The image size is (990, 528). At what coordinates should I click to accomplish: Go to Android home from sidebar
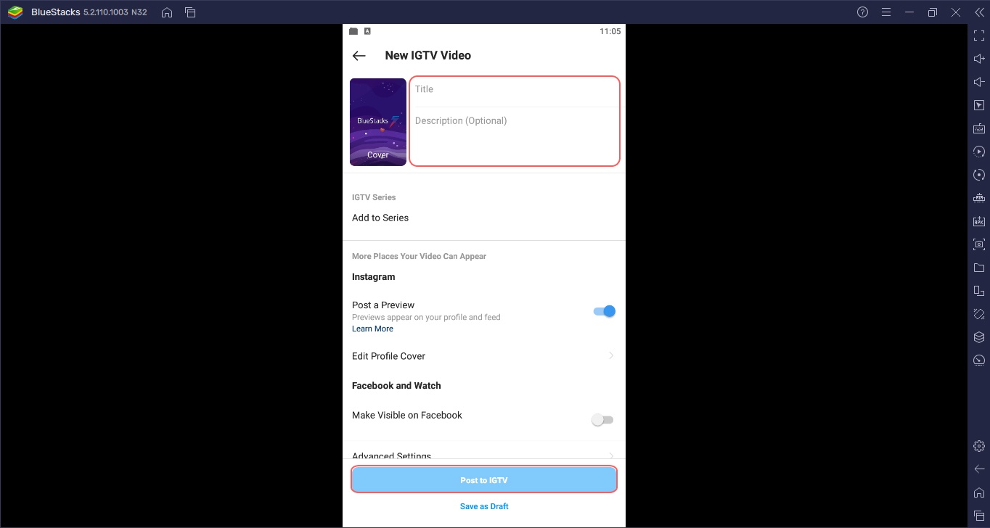[979, 492]
